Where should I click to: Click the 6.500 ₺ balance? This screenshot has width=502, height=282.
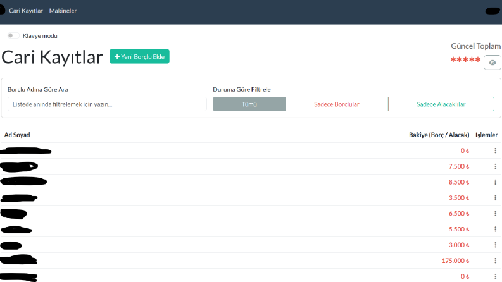(459, 213)
